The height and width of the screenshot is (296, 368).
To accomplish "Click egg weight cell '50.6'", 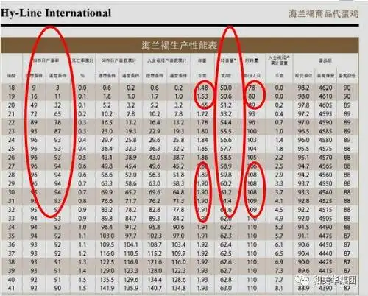I will coord(226,96).
